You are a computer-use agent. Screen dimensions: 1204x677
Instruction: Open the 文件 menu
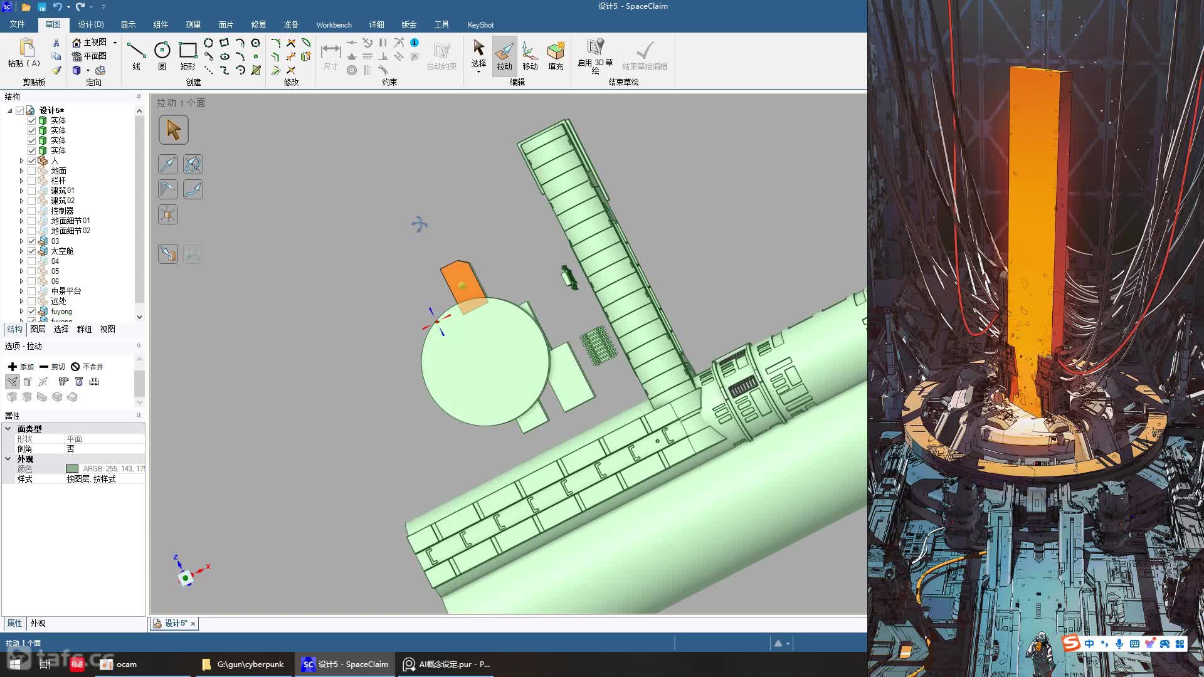(x=18, y=24)
